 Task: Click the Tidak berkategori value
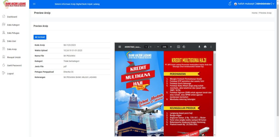click(71, 61)
